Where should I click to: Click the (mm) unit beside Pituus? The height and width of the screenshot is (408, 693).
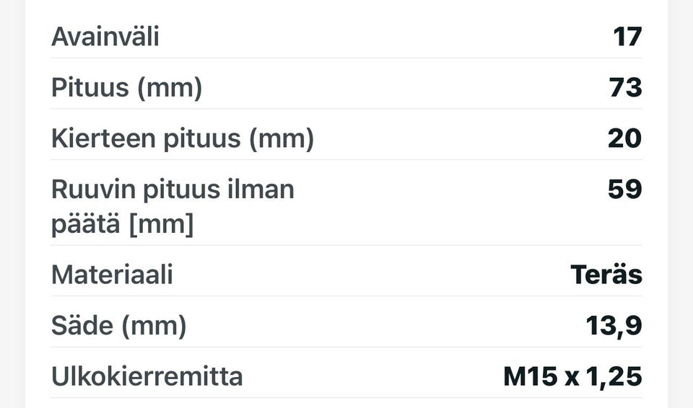point(170,87)
